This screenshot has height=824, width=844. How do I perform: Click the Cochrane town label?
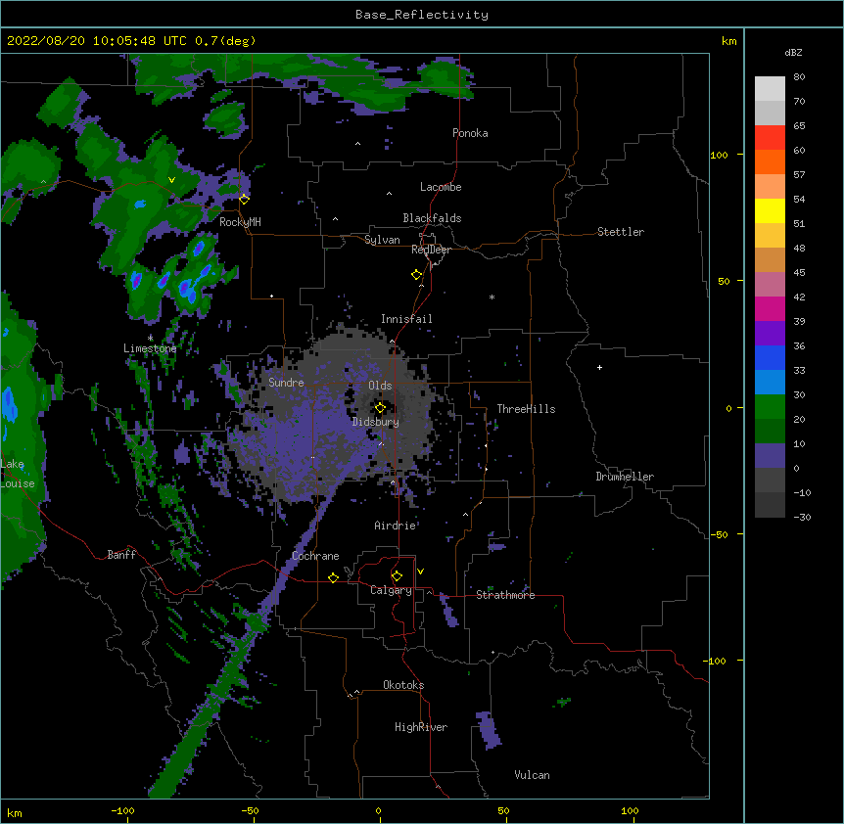click(315, 556)
